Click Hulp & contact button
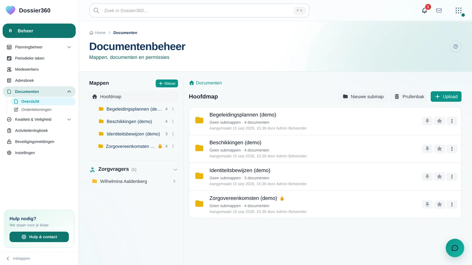 tap(39, 237)
